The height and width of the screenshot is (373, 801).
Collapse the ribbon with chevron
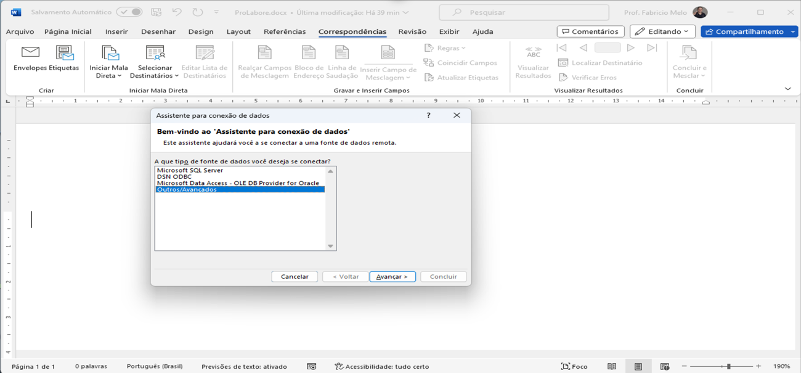click(787, 89)
